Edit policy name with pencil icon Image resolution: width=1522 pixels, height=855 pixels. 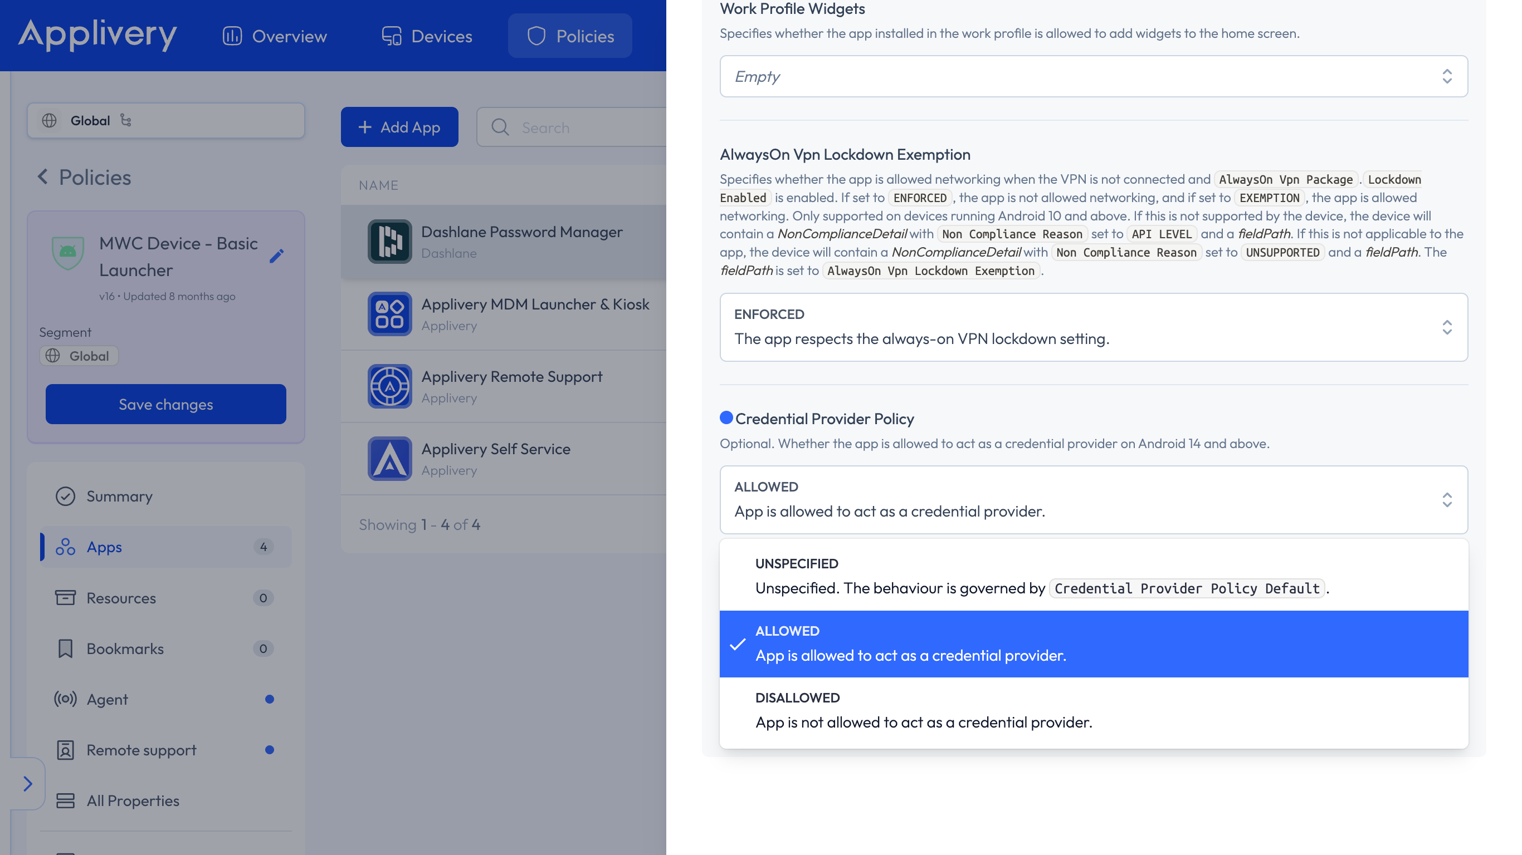(276, 255)
